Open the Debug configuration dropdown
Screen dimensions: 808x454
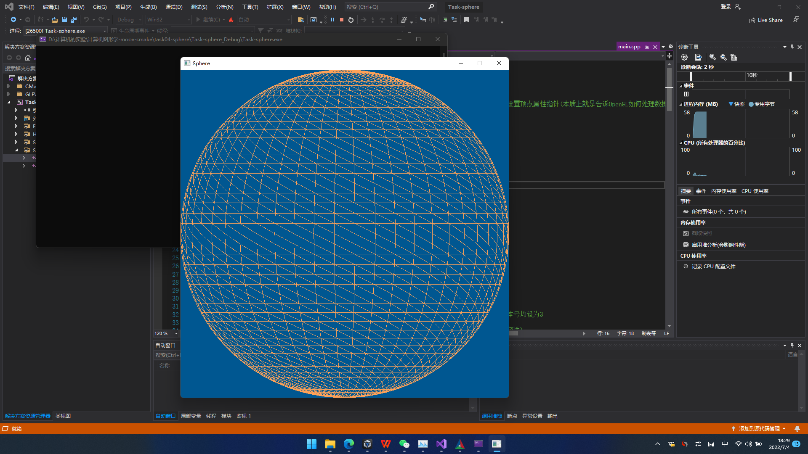(x=130, y=20)
